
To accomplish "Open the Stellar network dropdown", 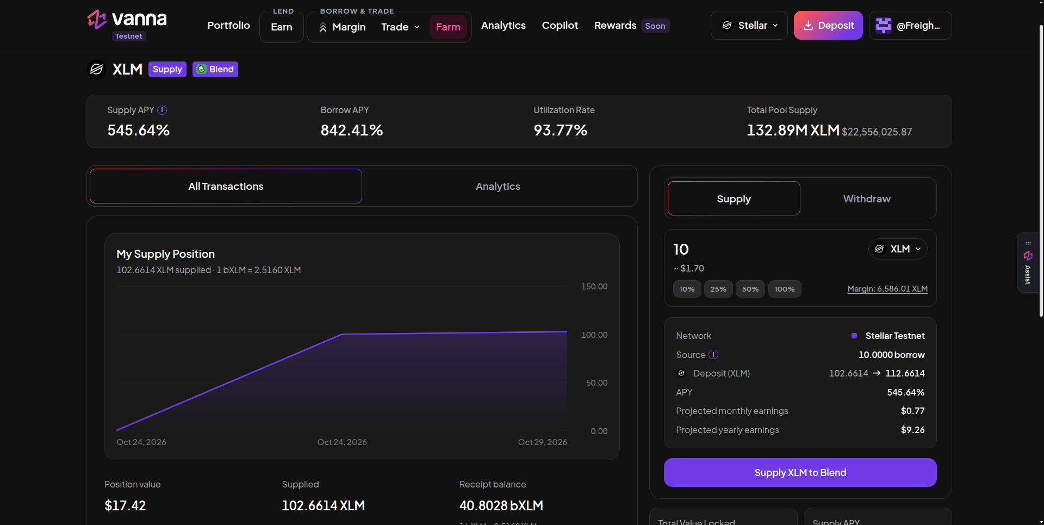I will click(749, 26).
